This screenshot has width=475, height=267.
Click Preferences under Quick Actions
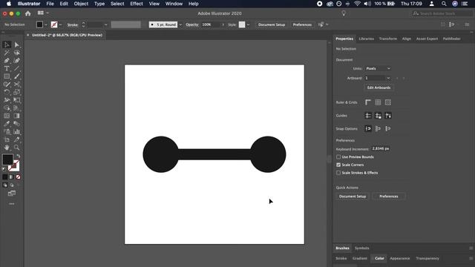(x=389, y=196)
